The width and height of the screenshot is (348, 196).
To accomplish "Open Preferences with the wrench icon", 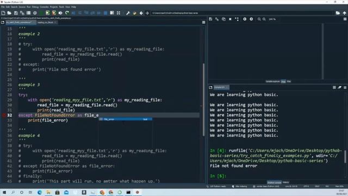I will pyautogui.click(x=128, y=13).
